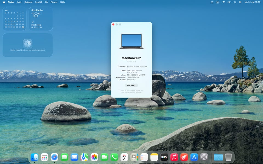Open the Photos app in Dock
The height and width of the screenshot is (164, 263).
pyautogui.click(x=94, y=157)
